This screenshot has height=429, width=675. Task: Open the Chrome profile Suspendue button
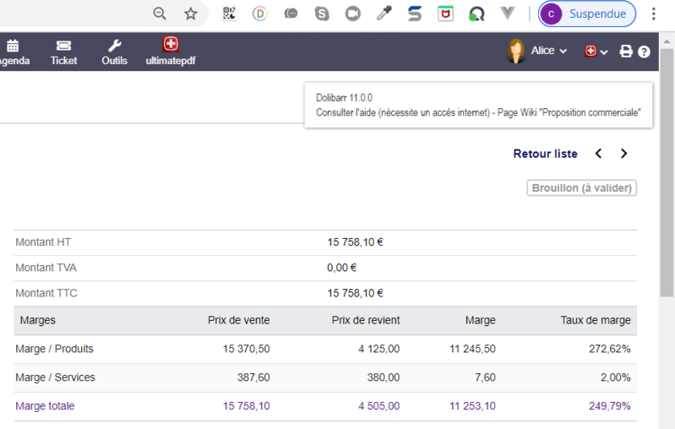point(587,14)
